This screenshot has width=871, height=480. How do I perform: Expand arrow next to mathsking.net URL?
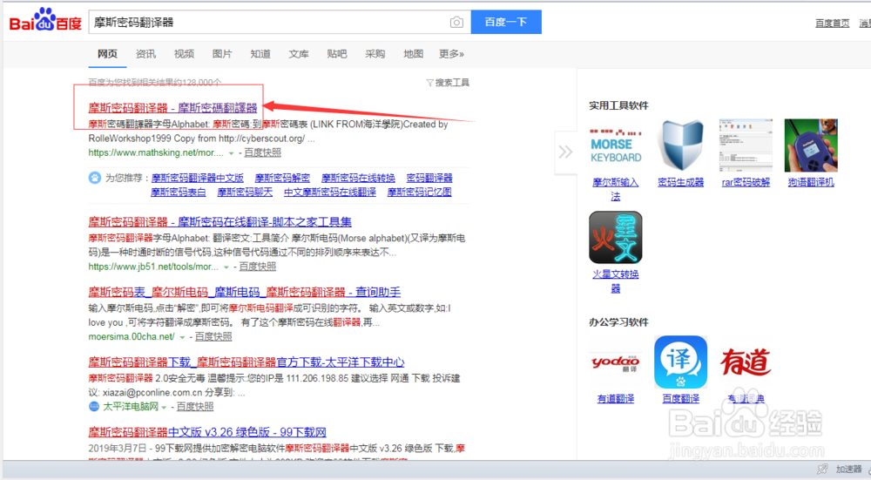pyautogui.click(x=231, y=153)
